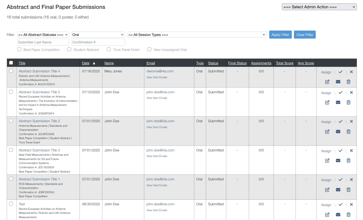The width and height of the screenshot is (363, 220).
Task: Email the submitter of "Abstract Submission Title 5" via envelope icon
Action: (338, 102)
